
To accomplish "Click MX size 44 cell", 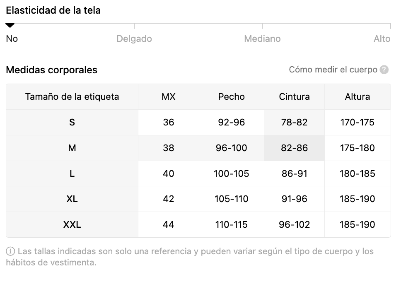I will tap(169, 224).
